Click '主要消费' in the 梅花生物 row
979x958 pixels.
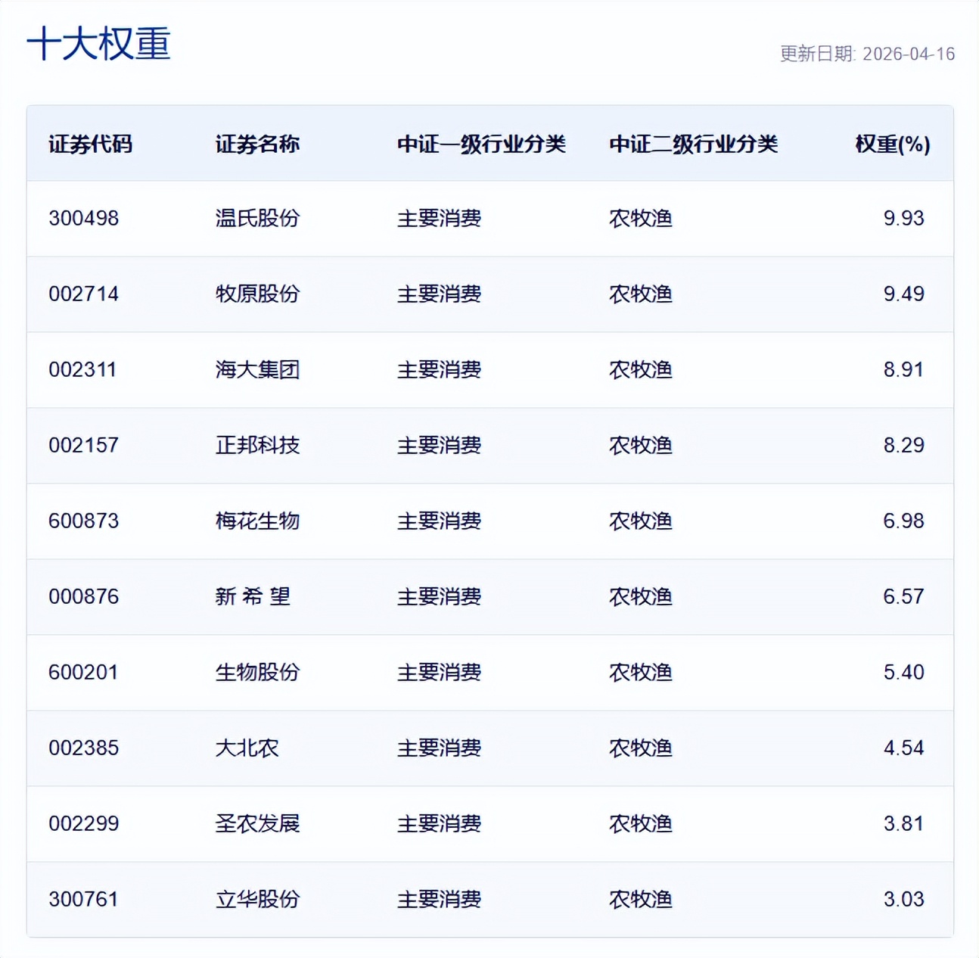point(439,521)
